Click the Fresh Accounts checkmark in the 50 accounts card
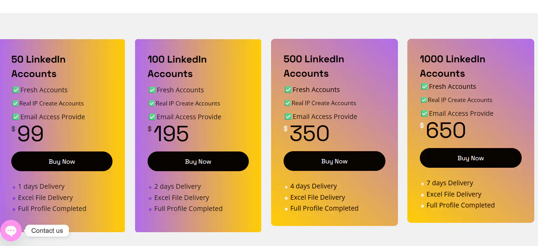This screenshot has width=538, height=246. (16, 90)
